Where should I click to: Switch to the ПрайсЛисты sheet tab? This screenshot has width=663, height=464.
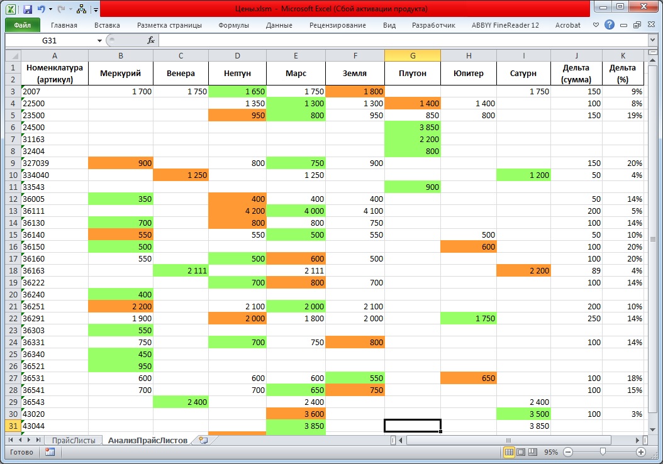[x=74, y=440]
